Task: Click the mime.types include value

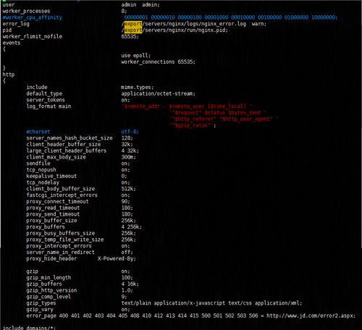Action: pyautogui.click(x=138, y=88)
